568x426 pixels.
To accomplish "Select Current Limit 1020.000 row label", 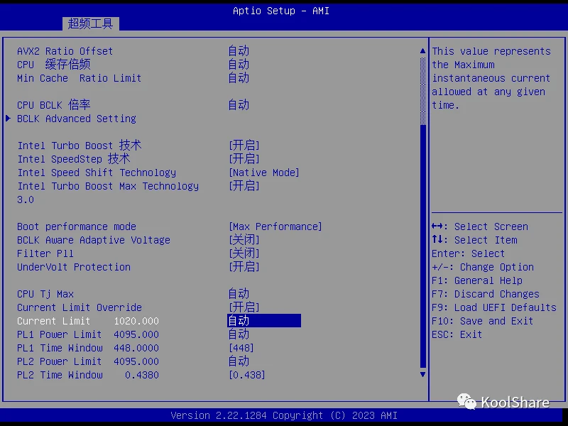I will click(88, 321).
